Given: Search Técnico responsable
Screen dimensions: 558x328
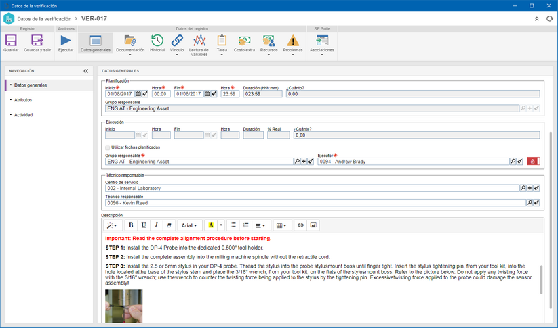Looking at the screenshot, I should [x=530, y=203].
